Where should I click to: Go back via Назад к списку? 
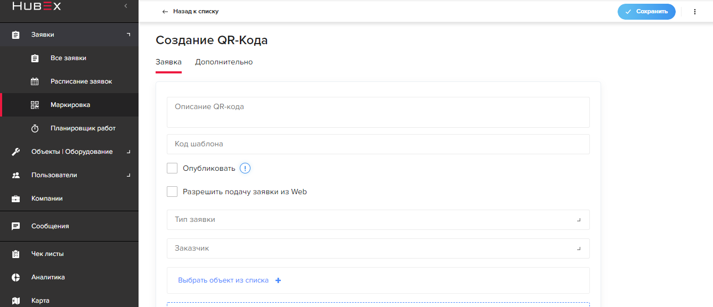tap(190, 11)
